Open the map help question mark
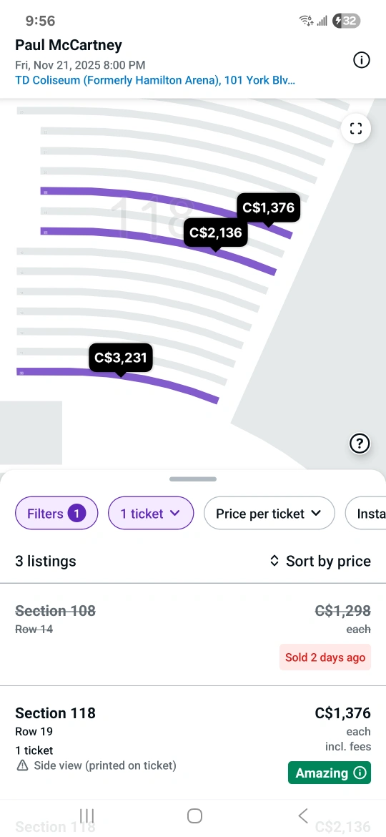The height and width of the screenshot is (837, 386). tap(360, 443)
